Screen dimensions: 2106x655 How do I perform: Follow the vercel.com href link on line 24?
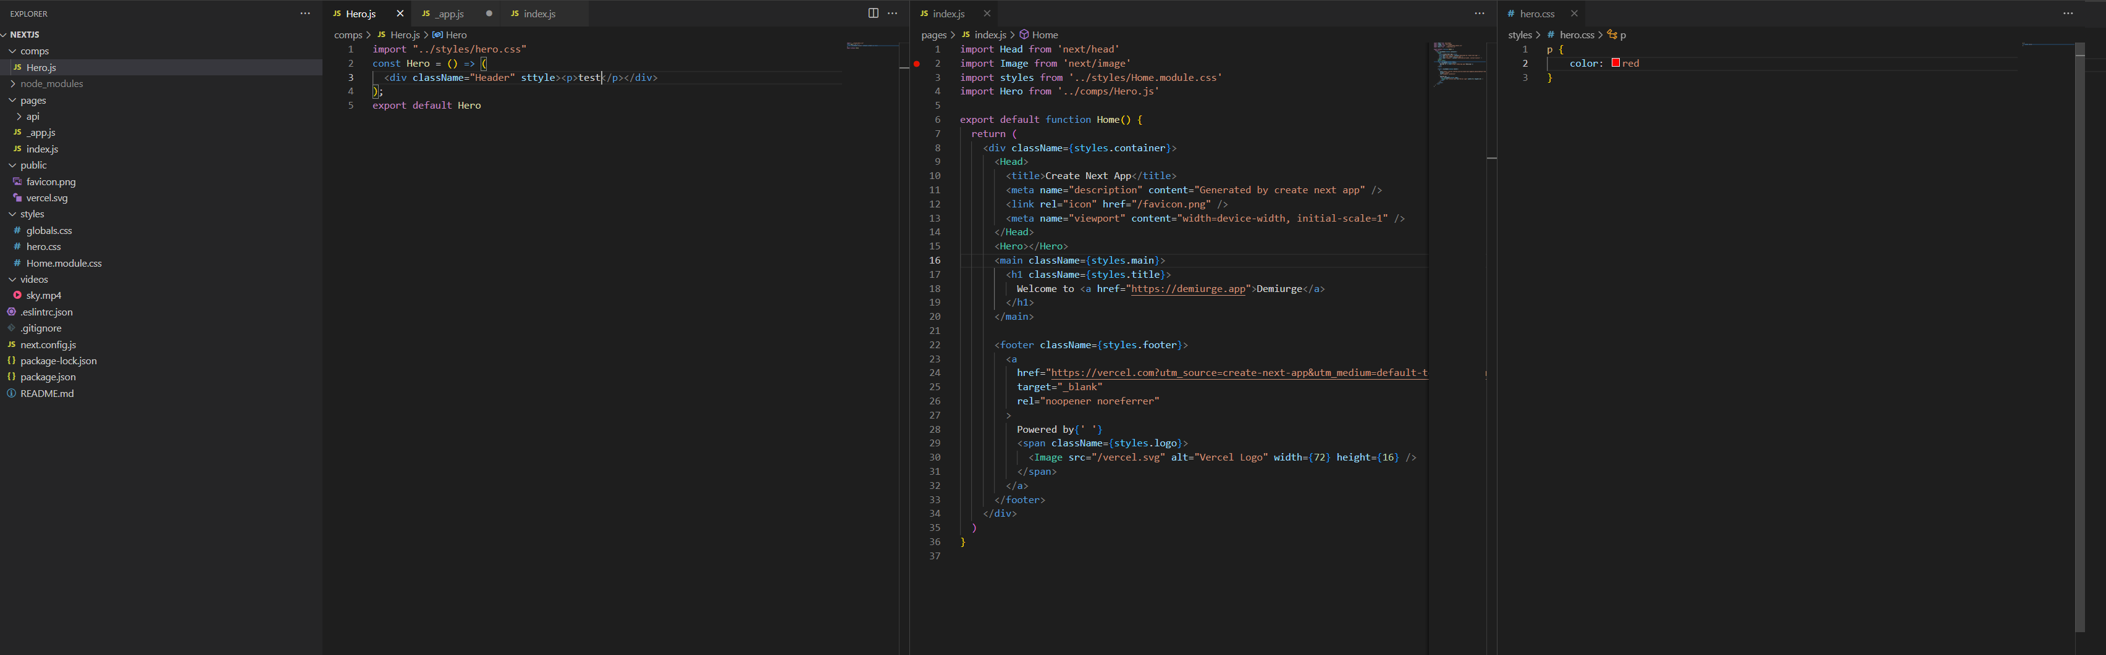1239,373
